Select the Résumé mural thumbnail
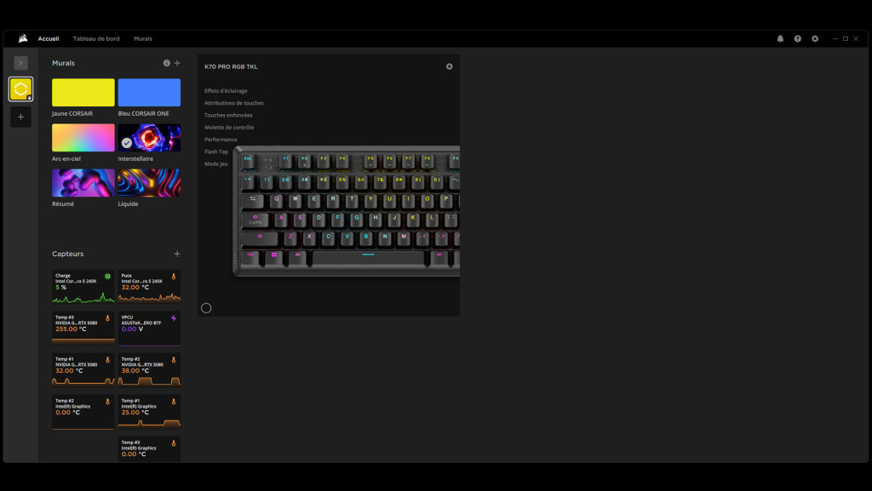Screen dimensions: 872x491 pos(83,183)
